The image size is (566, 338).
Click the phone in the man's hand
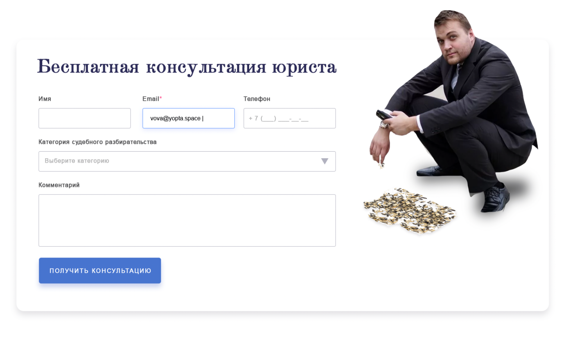[x=384, y=115]
